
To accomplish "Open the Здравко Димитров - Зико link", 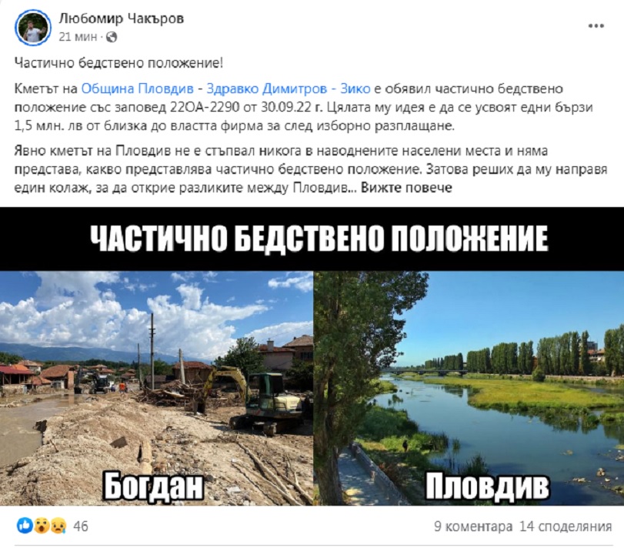I will coord(289,89).
